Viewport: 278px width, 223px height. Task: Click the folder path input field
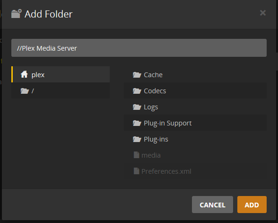click(x=139, y=48)
